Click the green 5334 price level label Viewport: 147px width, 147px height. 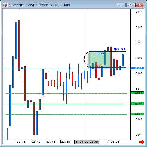[137, 93]
